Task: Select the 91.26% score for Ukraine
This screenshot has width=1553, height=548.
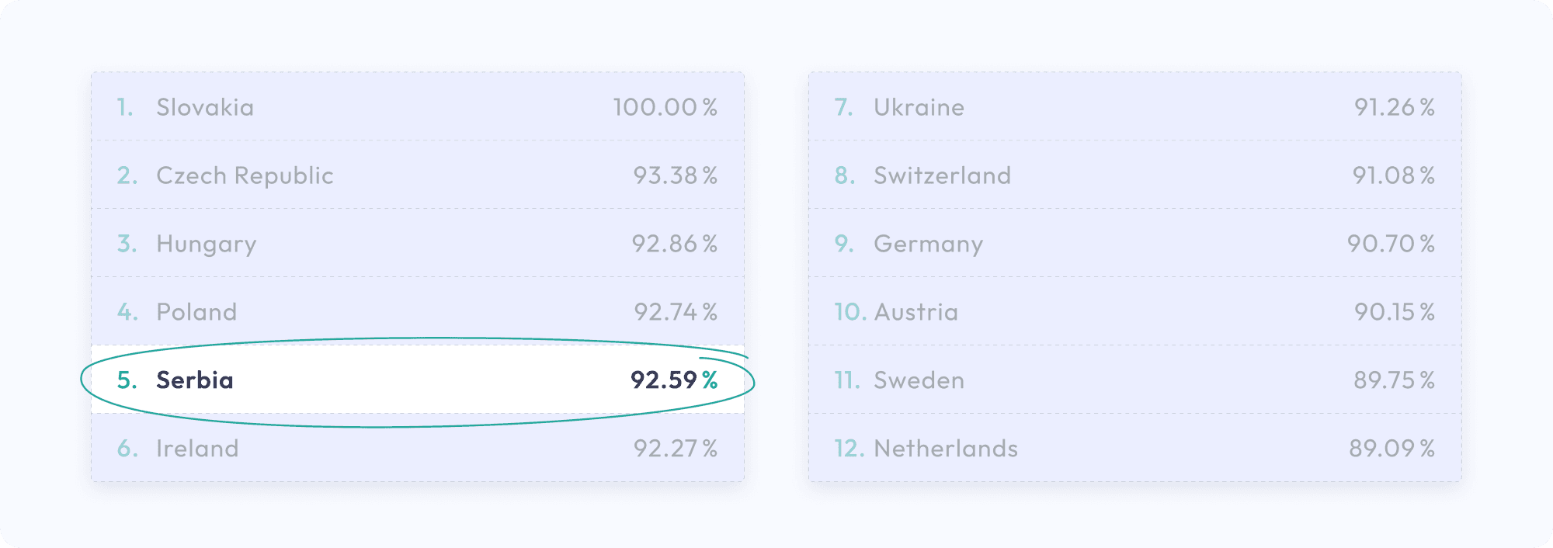Action: coord(1394,107)
